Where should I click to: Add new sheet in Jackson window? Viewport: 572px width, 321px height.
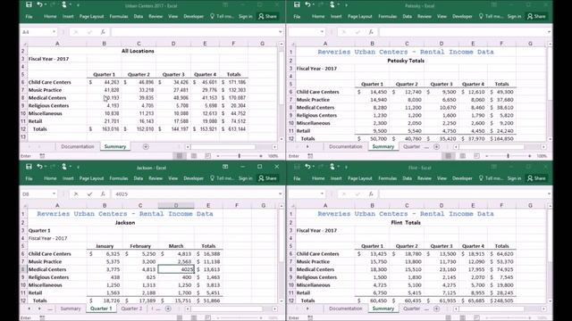pos(168,309)
